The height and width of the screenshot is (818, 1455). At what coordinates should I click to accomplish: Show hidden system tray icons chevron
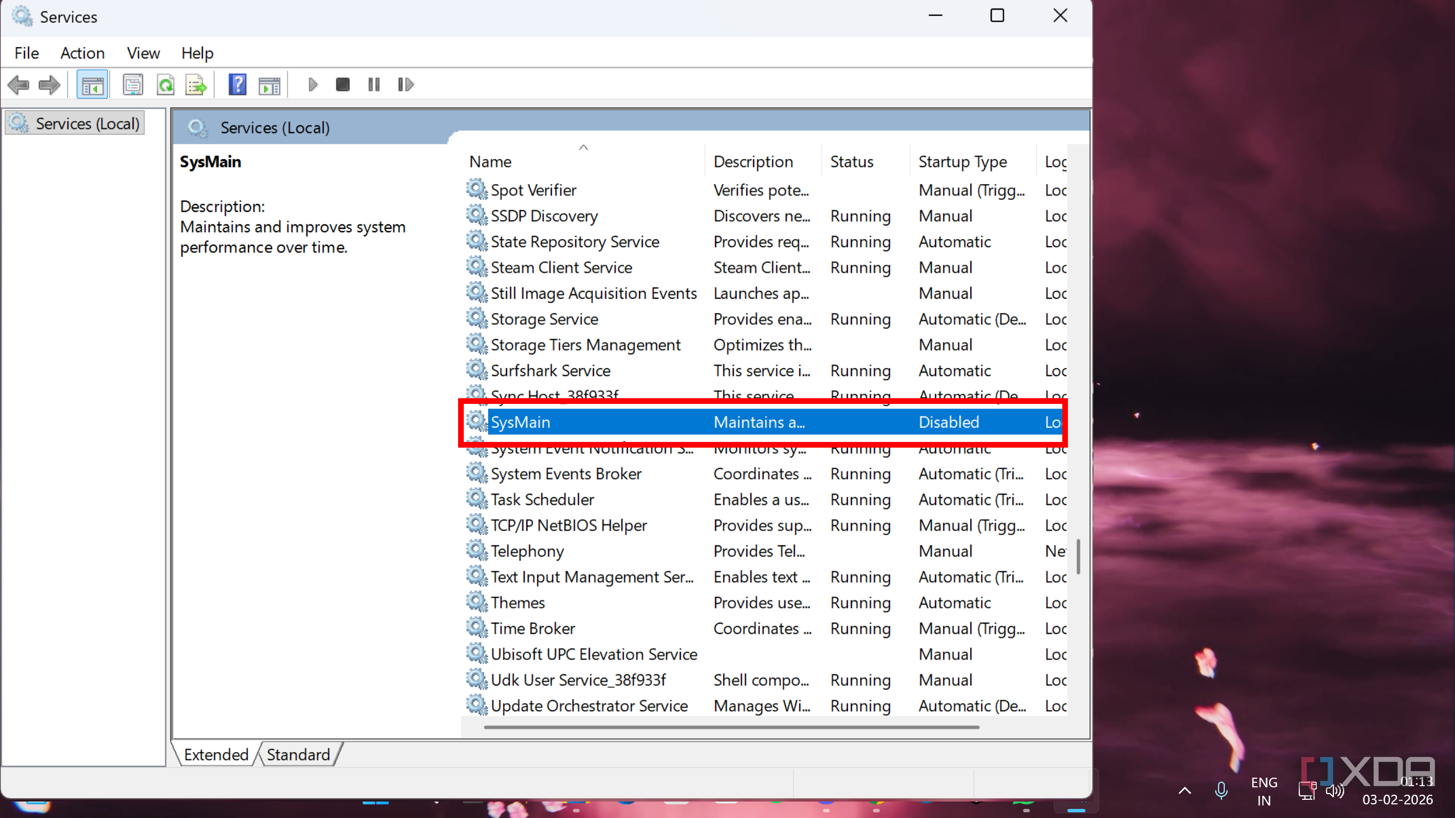click(x=1184, y=790)
